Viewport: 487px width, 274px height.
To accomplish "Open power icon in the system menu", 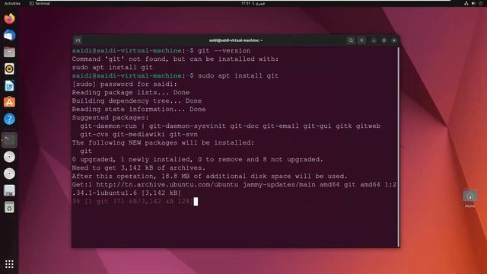I will click(481, 3).
